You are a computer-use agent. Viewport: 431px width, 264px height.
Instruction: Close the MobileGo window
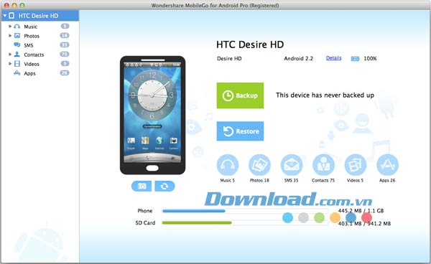click(6, 5)
